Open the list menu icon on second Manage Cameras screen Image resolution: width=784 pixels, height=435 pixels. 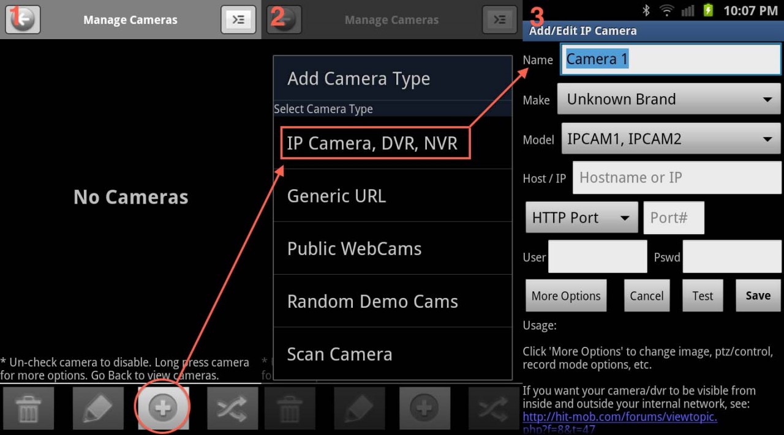coord(499,19)
